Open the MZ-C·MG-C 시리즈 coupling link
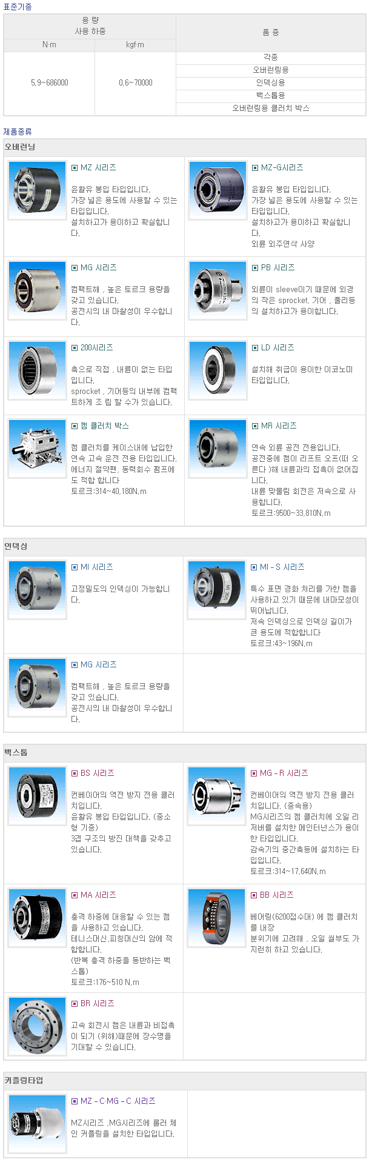372x1162 pixels. [x=118, y=1101]
